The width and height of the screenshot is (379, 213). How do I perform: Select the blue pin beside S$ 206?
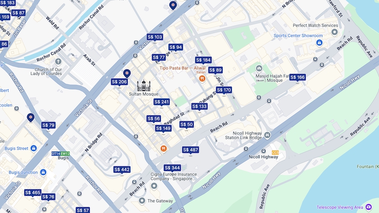(127, 73)
